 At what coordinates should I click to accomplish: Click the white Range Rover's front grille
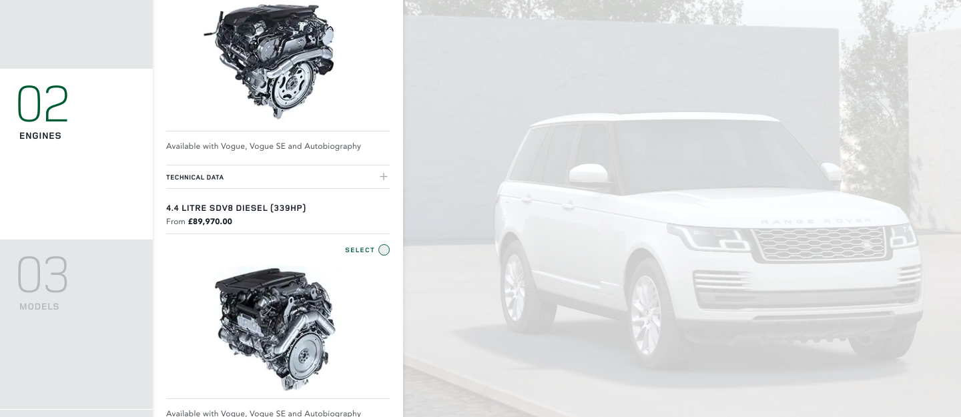click(x=819, y=244)
